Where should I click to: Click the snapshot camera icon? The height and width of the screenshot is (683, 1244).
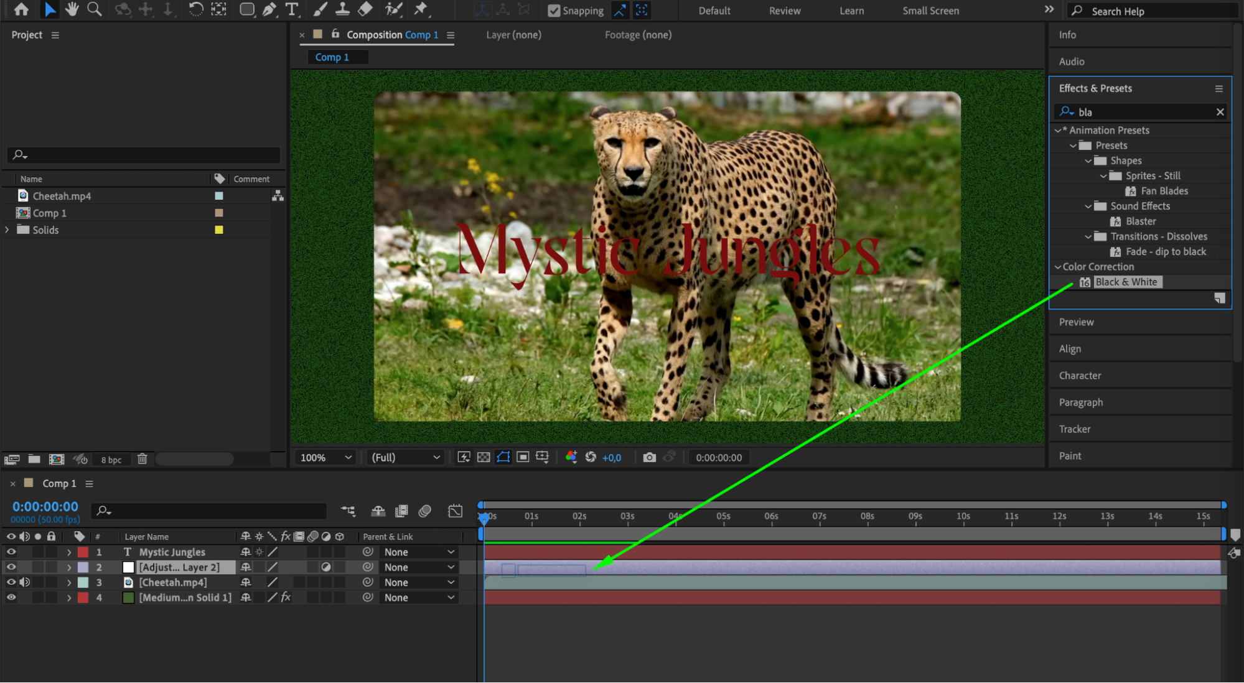coord(649,457)
